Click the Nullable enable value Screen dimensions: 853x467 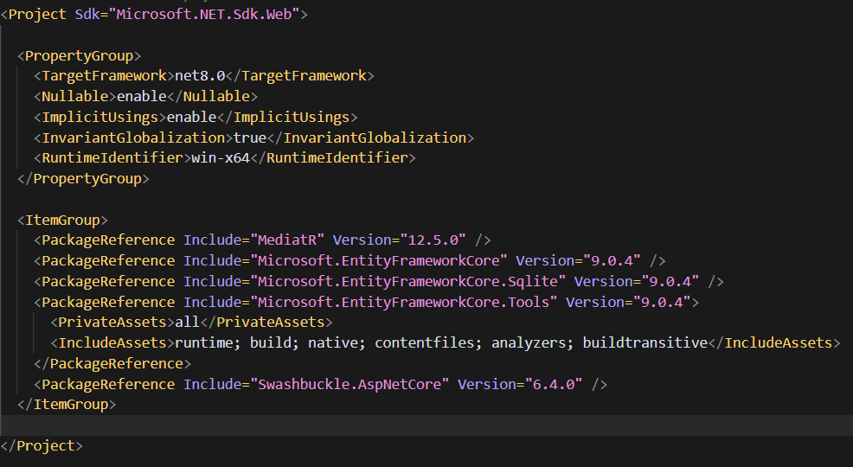tap(141, 96)
